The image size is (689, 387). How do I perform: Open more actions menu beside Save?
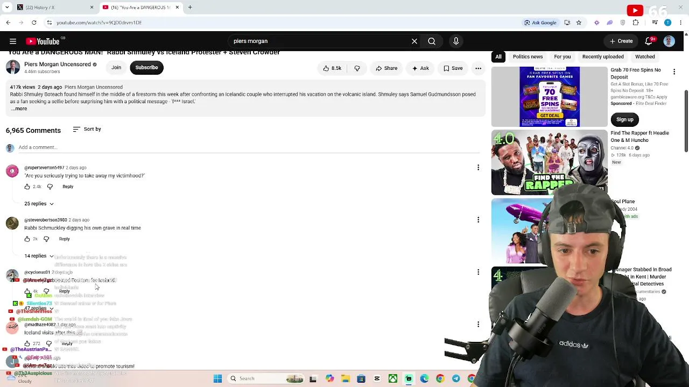point(478,68)
